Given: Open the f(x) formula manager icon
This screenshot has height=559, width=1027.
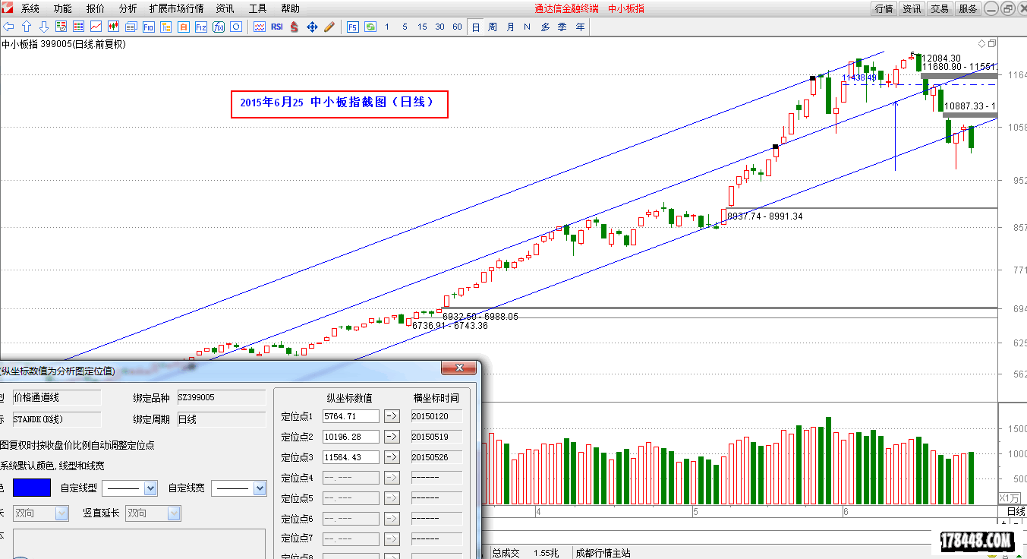Looking at the screenshot, I should click(218, 27).
